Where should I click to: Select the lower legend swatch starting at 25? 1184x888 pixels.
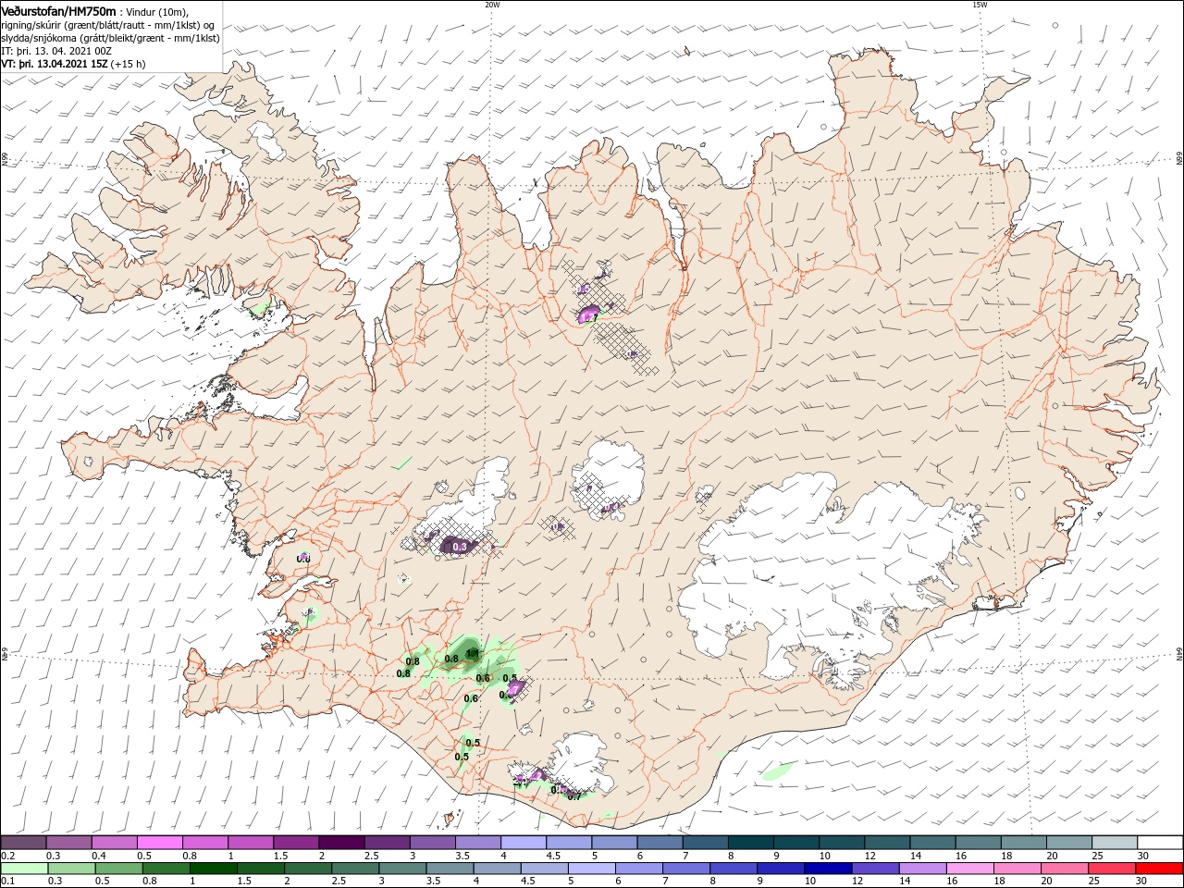point(1111,869)
